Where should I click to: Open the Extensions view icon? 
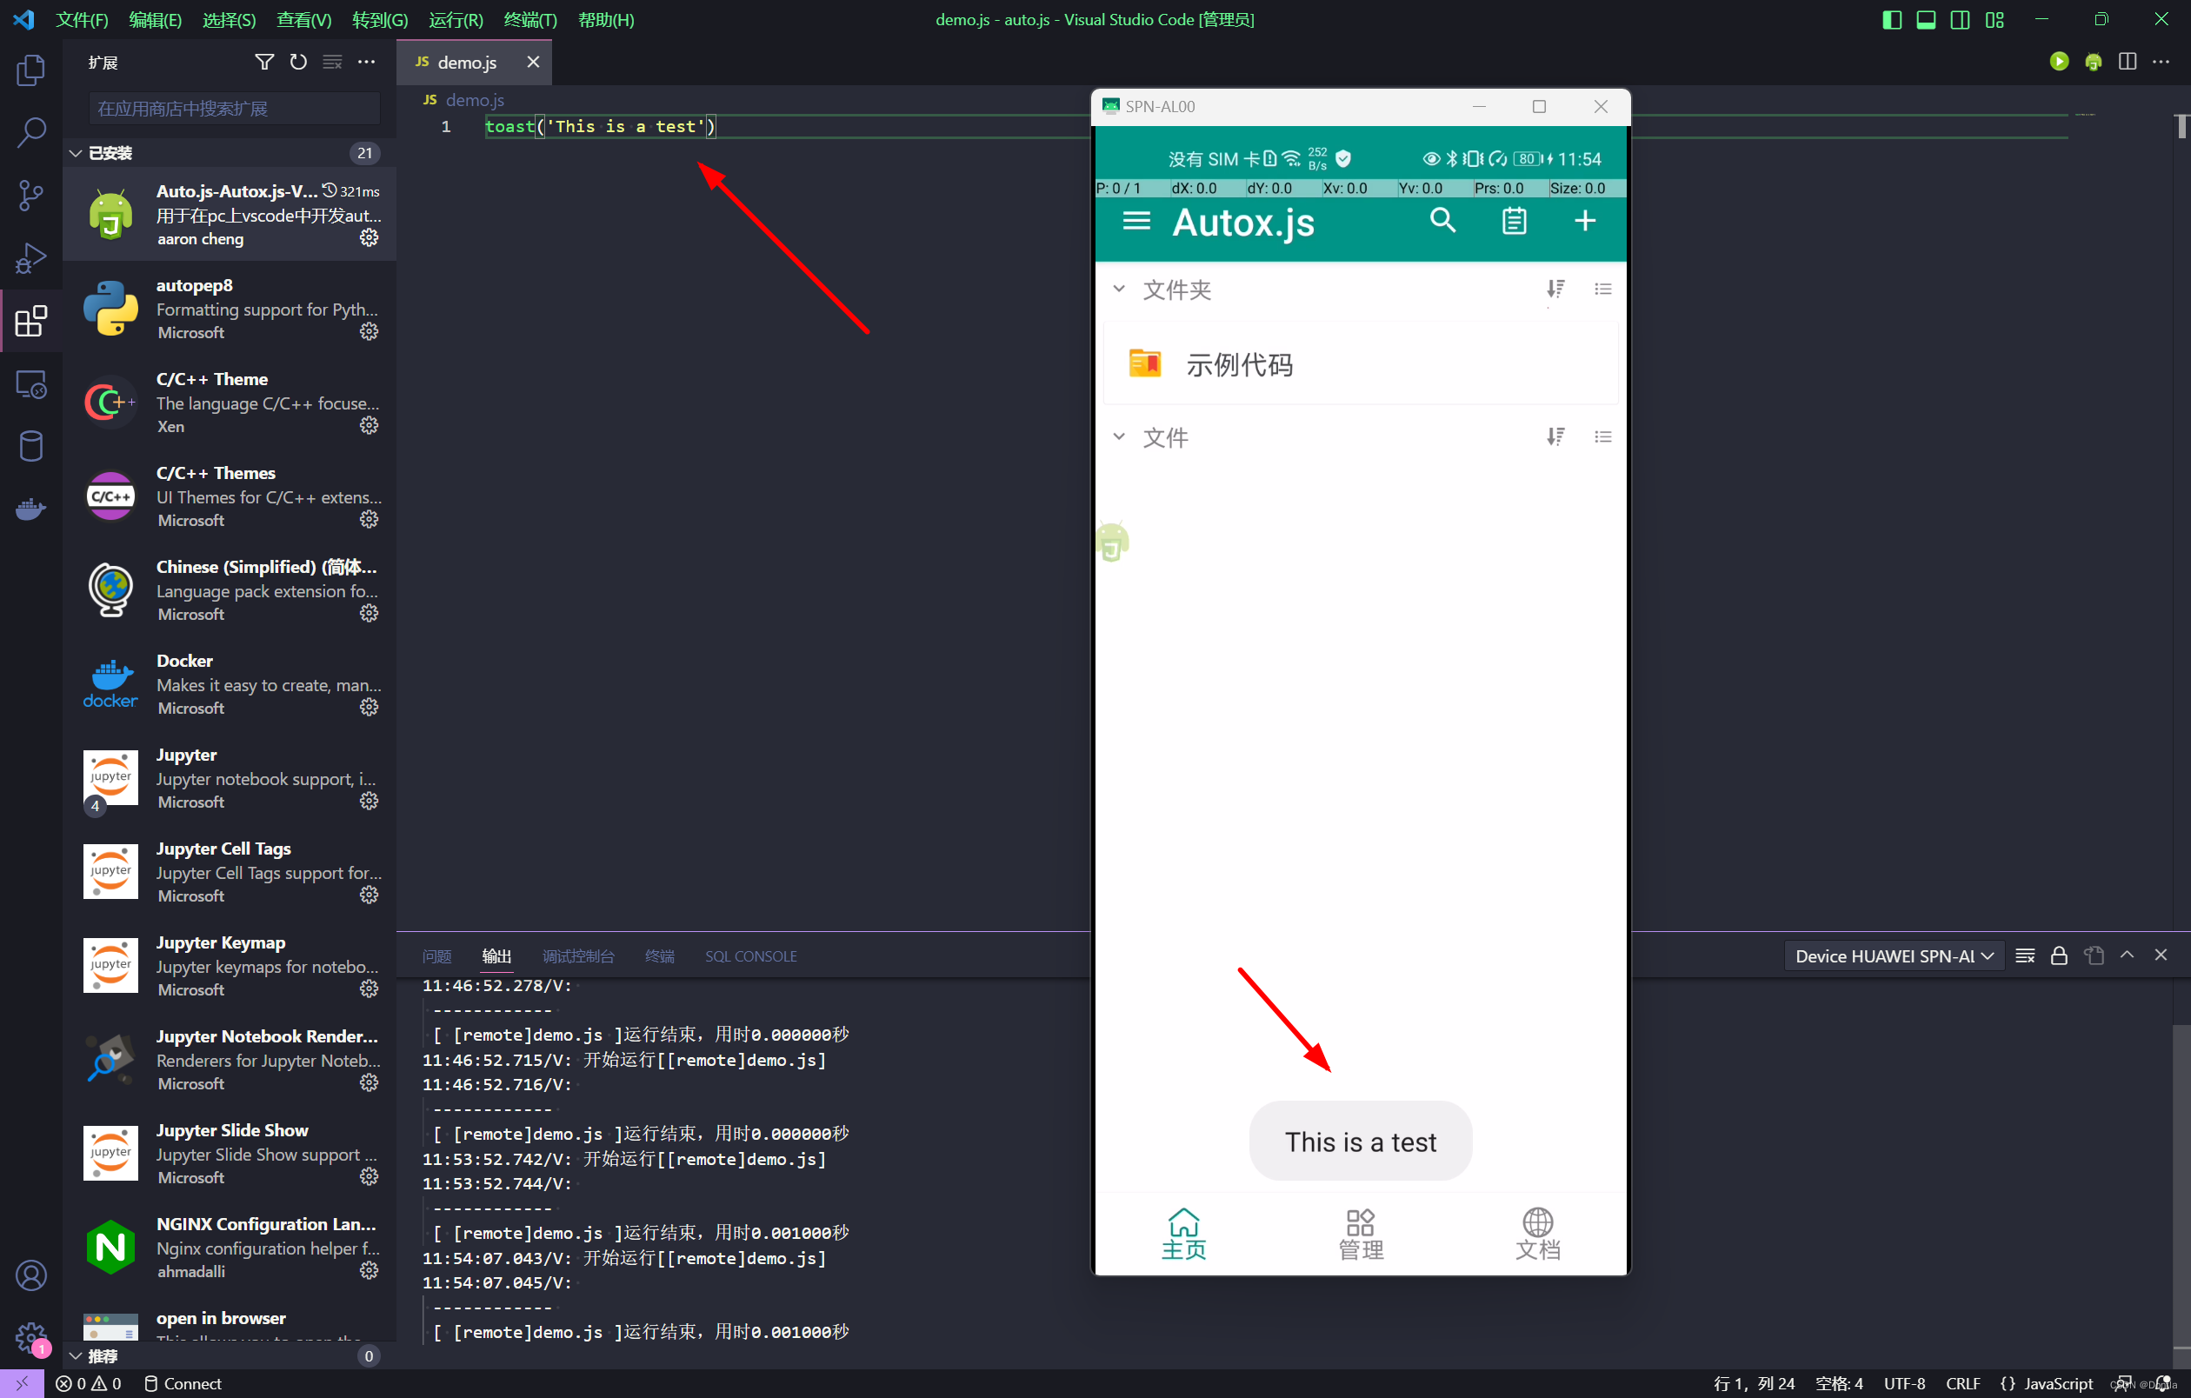pyautogui.click(x=31, y=321)
